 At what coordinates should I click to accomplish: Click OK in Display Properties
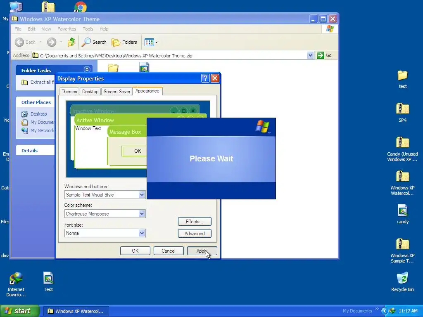pyautogui.click(x=135, y=251)
